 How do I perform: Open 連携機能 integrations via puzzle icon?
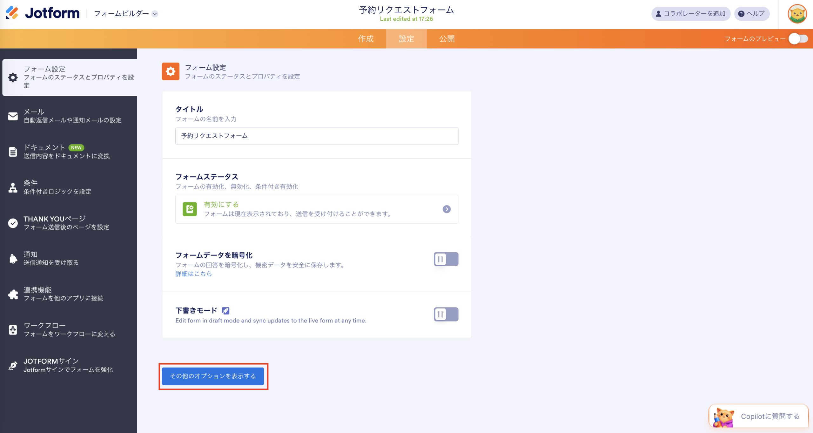click(x=13, y=294)
